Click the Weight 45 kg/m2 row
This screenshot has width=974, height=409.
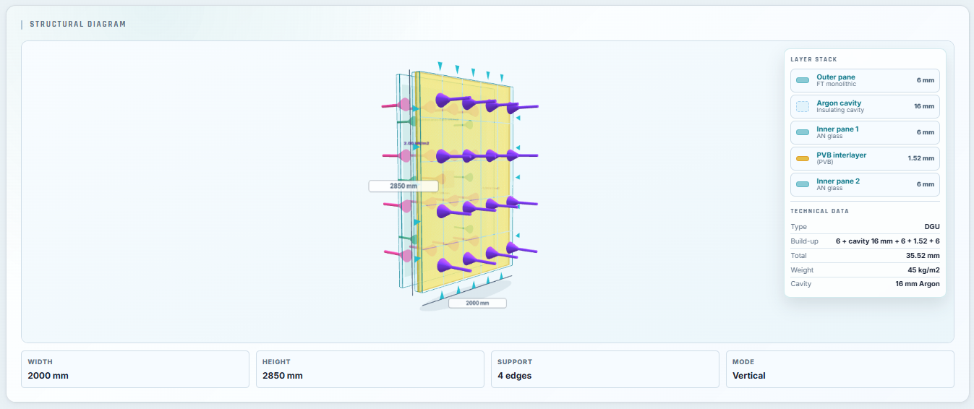(865, 270)
